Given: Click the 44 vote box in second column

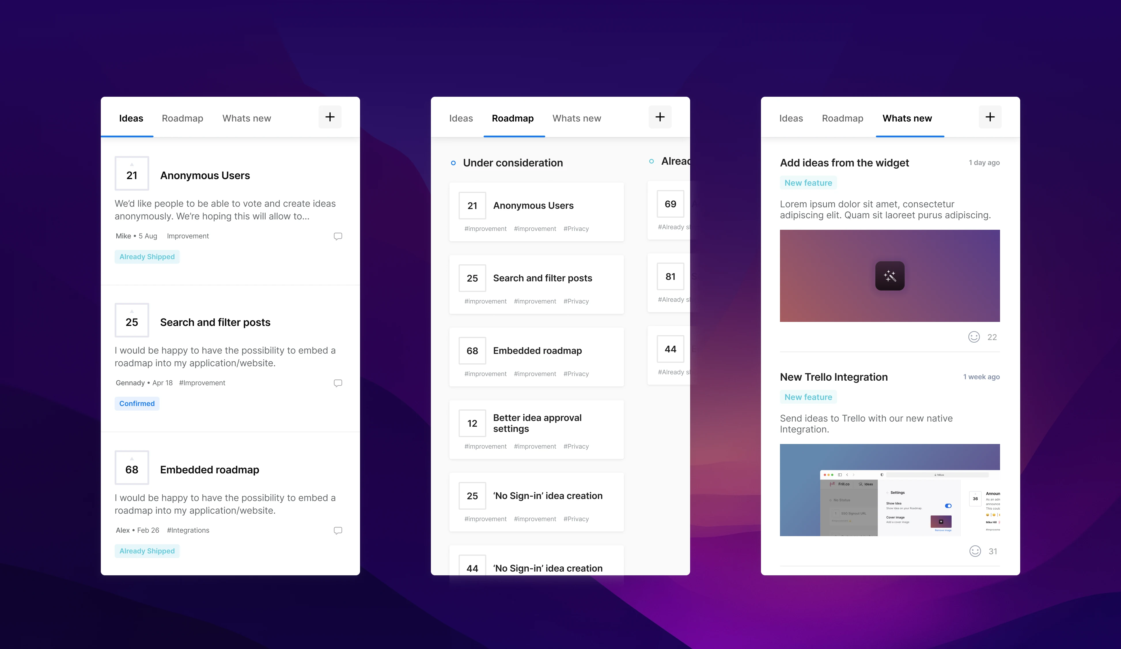Looking at the screenshot, I should (670, 349).
